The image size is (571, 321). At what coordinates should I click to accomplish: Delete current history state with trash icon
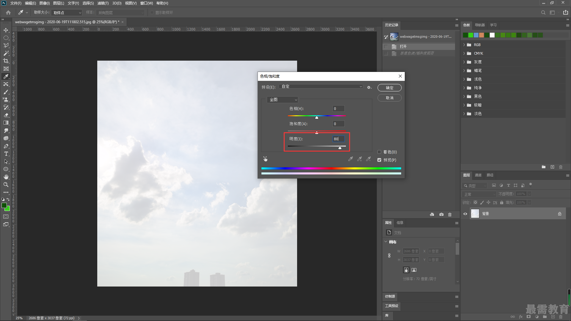pos(450,214)
